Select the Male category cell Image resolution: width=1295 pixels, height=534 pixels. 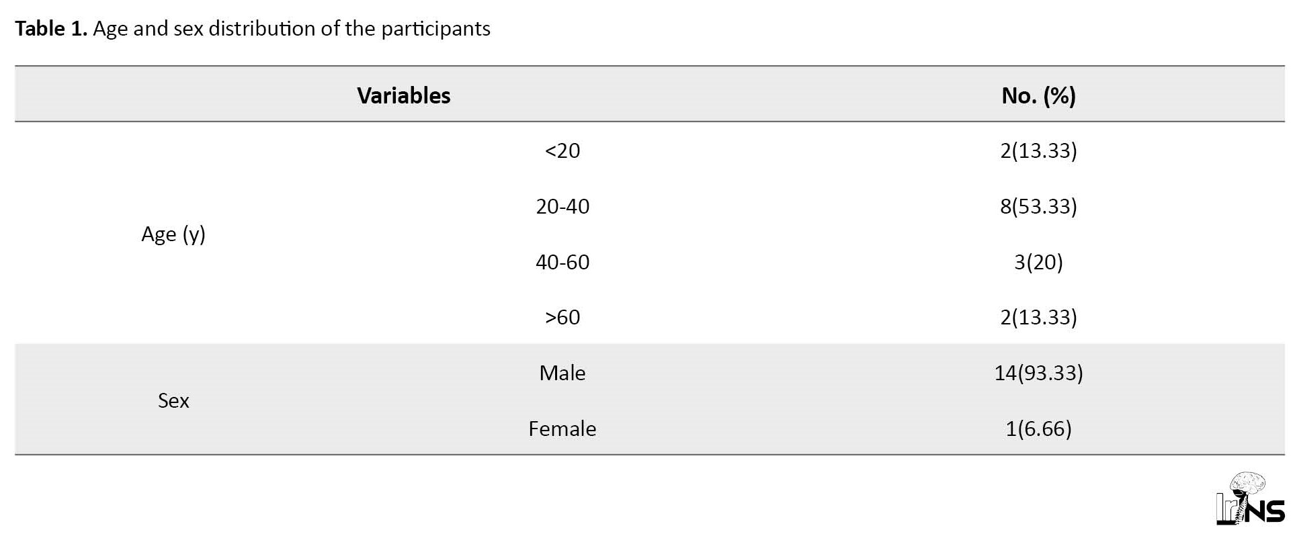(x=562, y=373)
